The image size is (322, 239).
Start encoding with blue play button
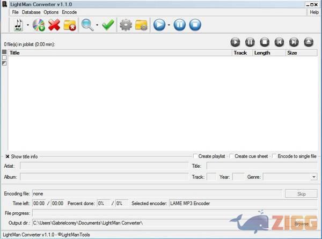point(159,25)
